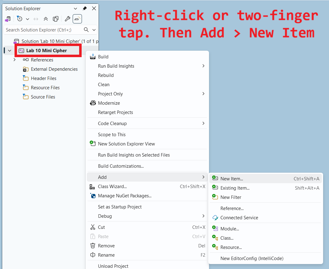Image resolution: width=329 pixels, height=269 pixels.
Task: Collapse the Lab 10 Mini Cipher project node
Action: tap(10, 51)
